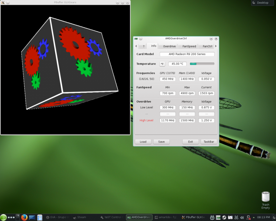Switch to the Overdrive tab
Screen dimensions: 276x221
point(169,46)
